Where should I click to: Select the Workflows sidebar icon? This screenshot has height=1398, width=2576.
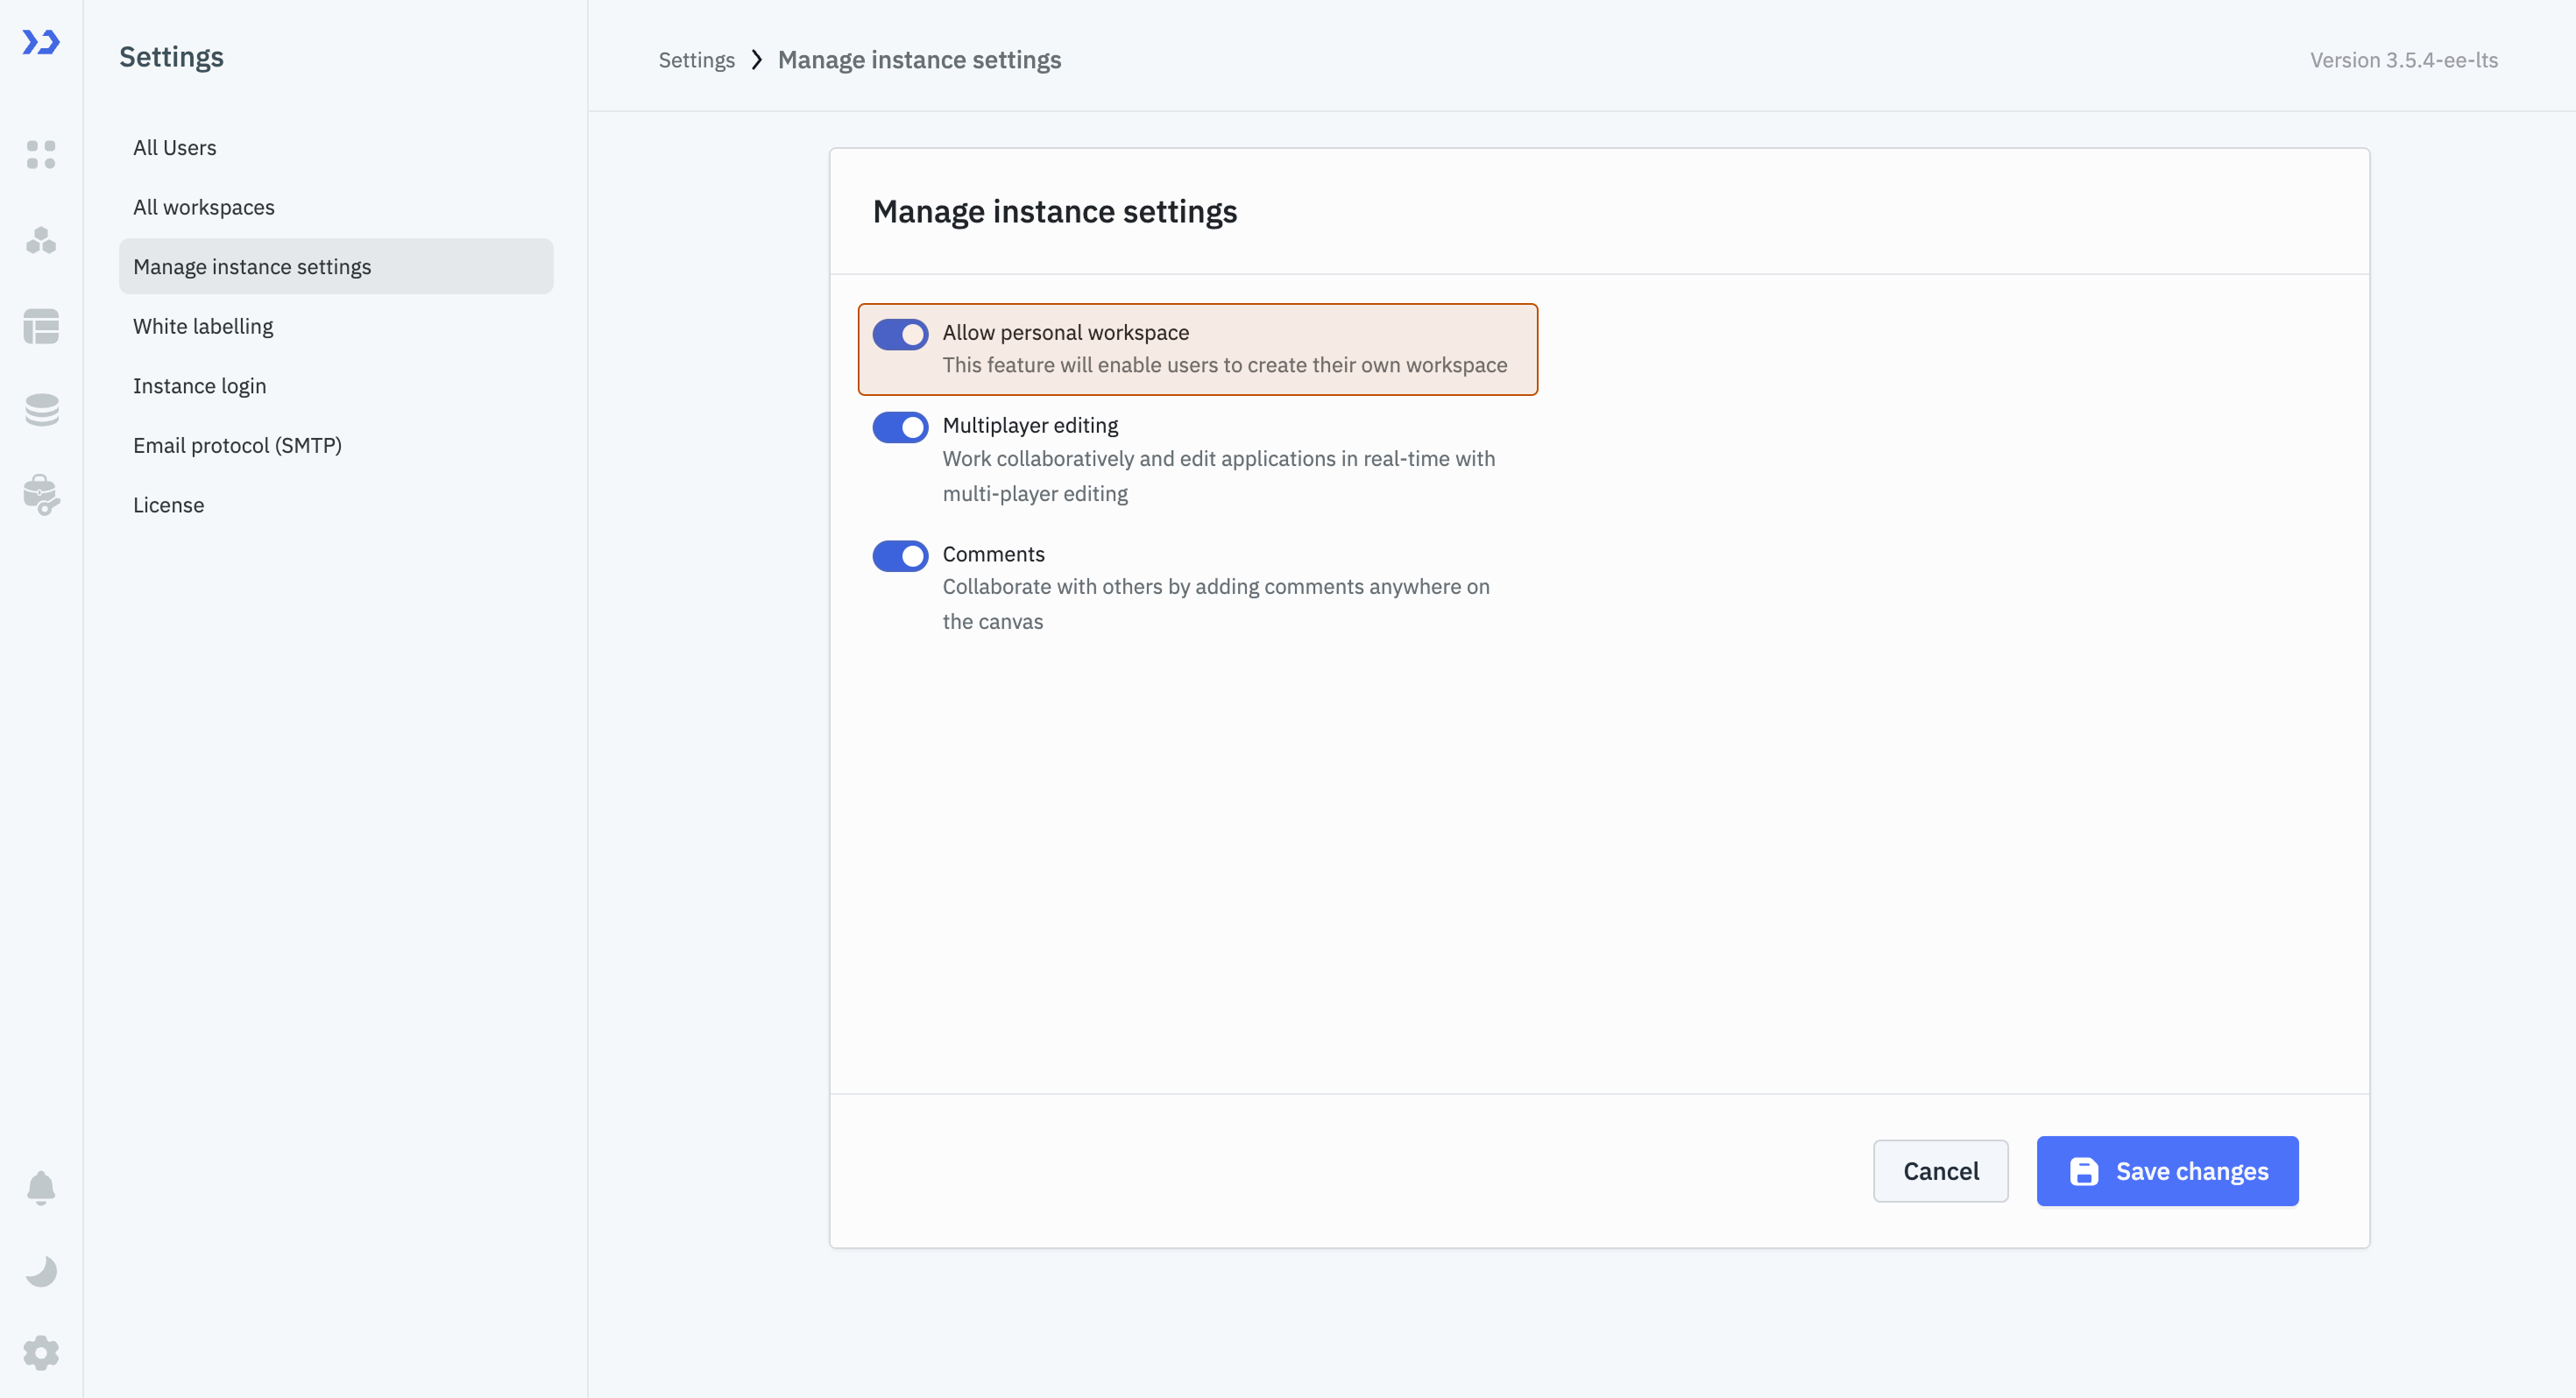(x=41, y=241)
